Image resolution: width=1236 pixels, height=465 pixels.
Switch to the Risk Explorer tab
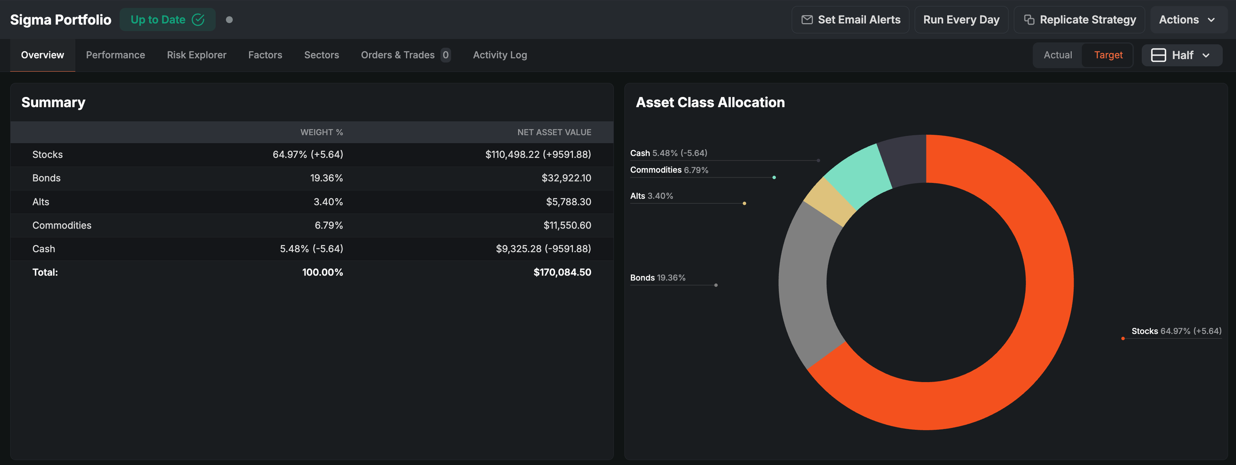[x=197, y=55]
